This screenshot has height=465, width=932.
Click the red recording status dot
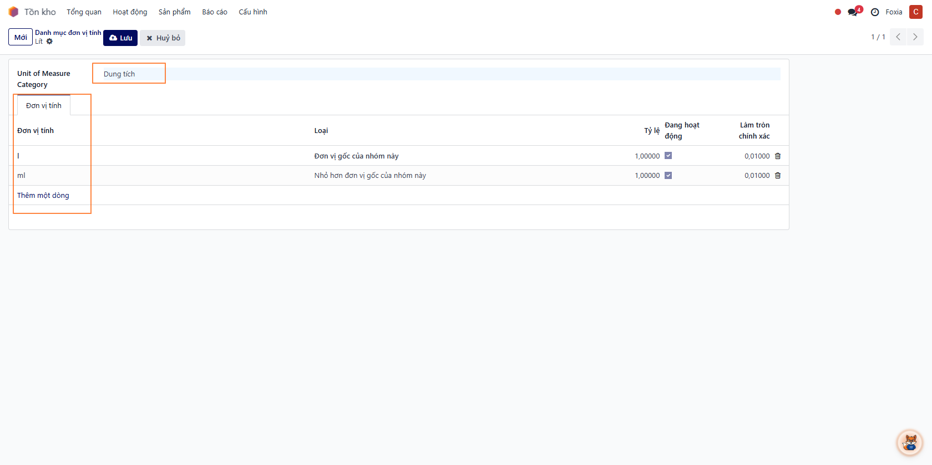pos(838,12)
